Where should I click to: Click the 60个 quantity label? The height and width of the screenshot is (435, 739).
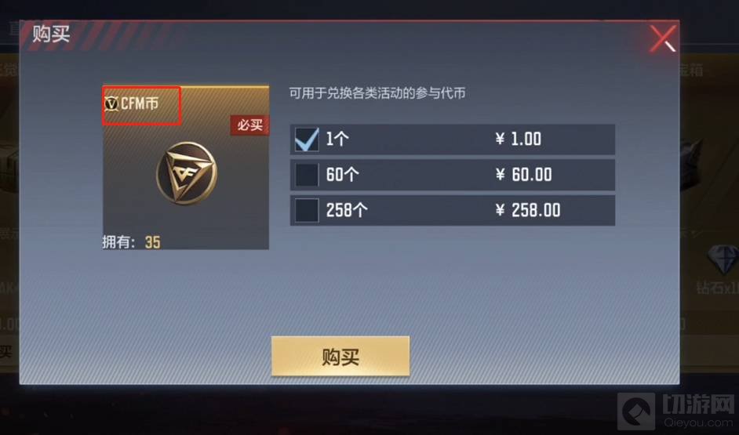(x=343, y=175)
